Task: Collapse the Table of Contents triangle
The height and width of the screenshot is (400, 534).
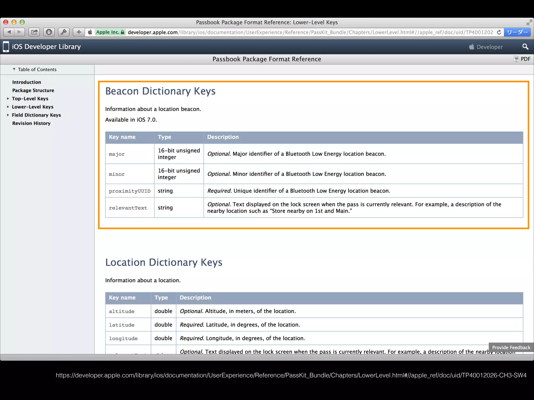Action: [14, 69]
